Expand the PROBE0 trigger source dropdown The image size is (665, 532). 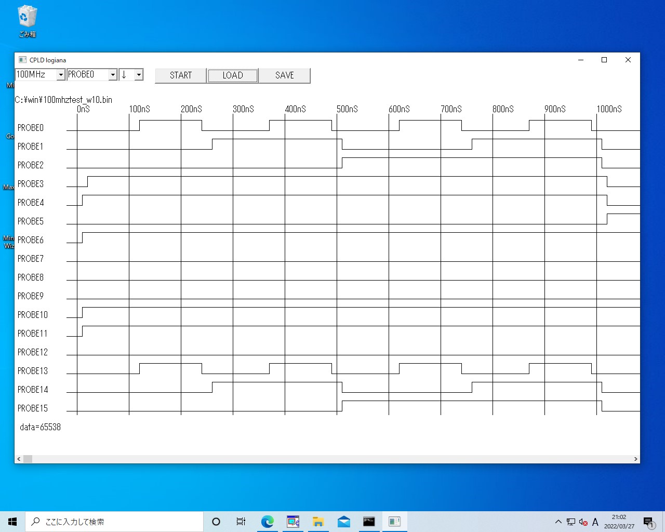[x=113, y=75]
